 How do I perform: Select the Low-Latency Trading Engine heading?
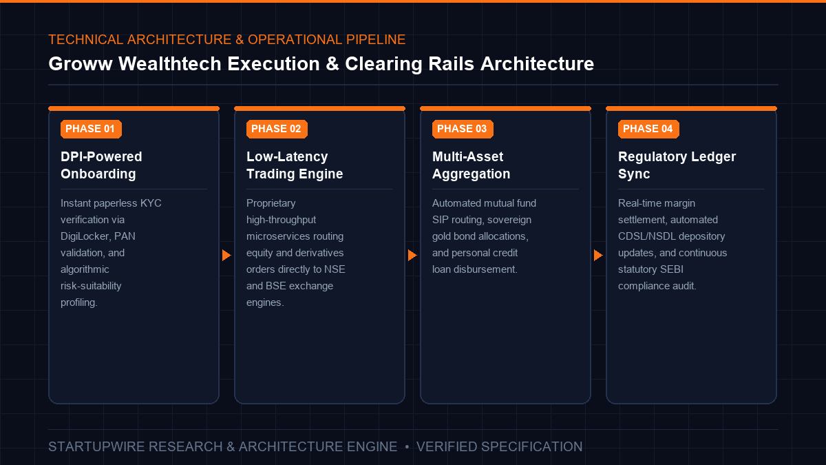click(x=295, y=165)
